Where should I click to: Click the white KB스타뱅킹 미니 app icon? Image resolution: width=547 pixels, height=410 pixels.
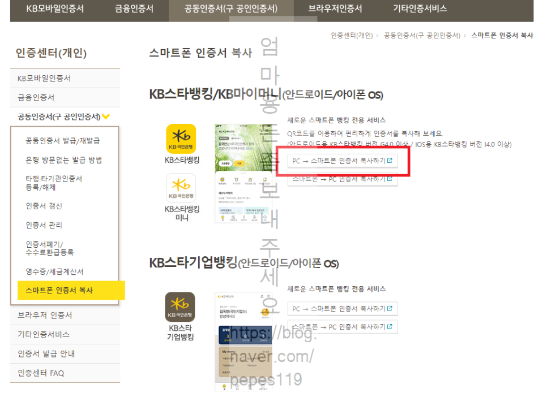point(181,188)
